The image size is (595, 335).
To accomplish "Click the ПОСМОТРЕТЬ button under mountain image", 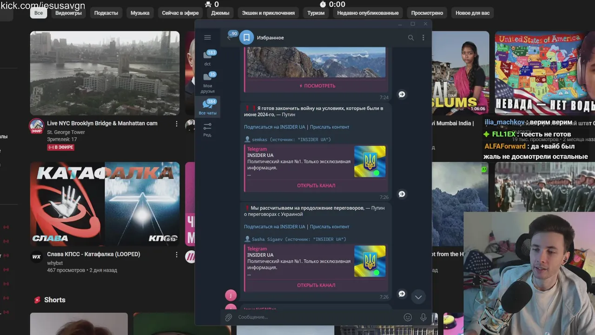I will 317,86.
